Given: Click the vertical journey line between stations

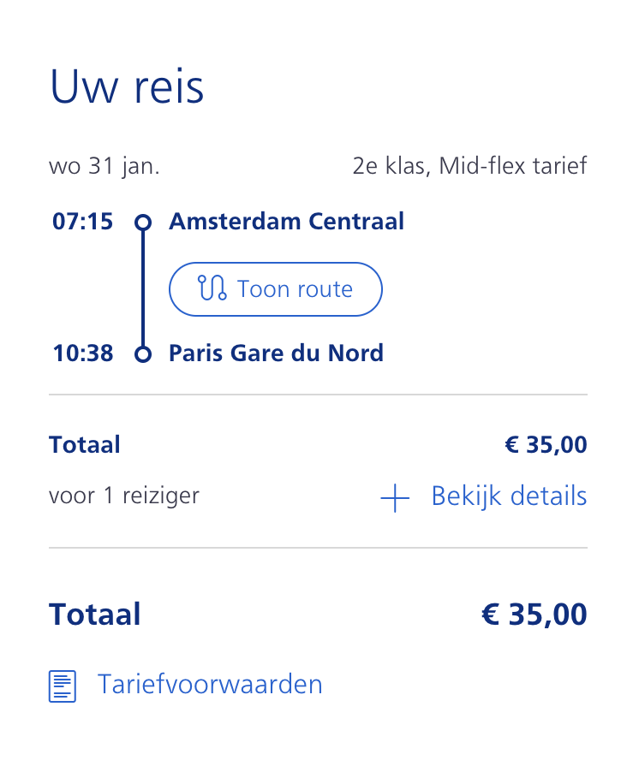Looking at the screenshot, I should [143, 288].
